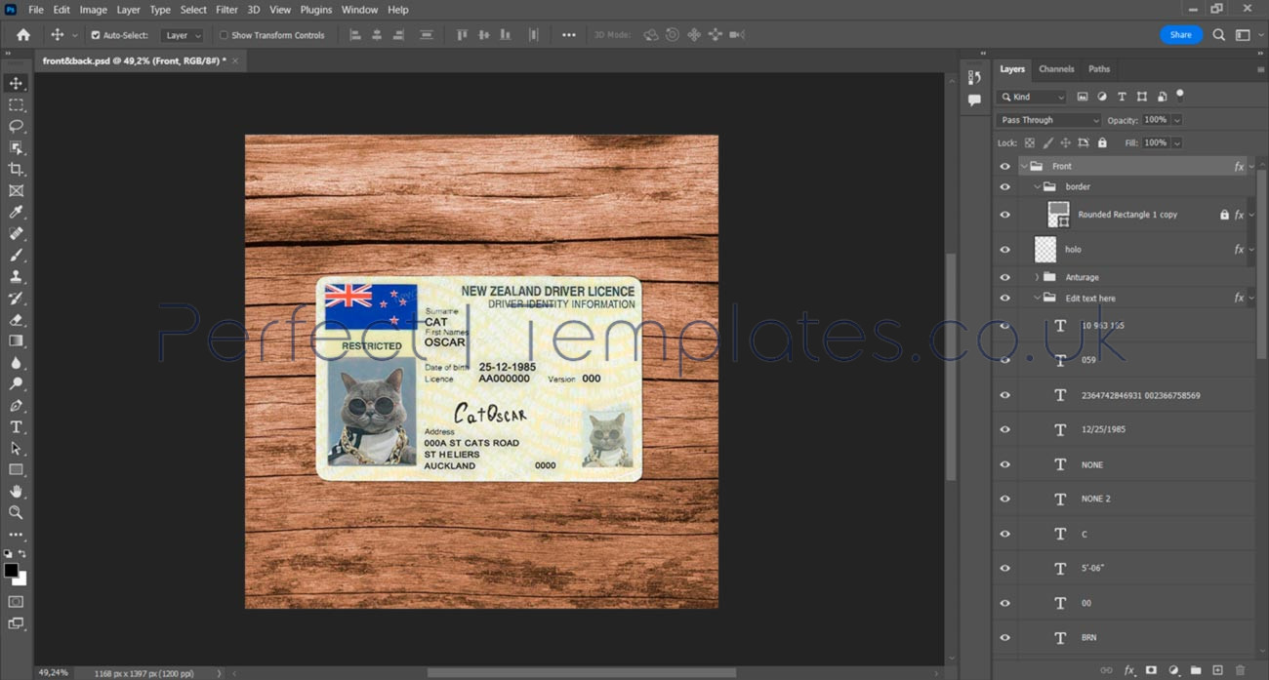Click the Share button
1269x680 pixels.
pyautogui.click(x=1180, y=35)
